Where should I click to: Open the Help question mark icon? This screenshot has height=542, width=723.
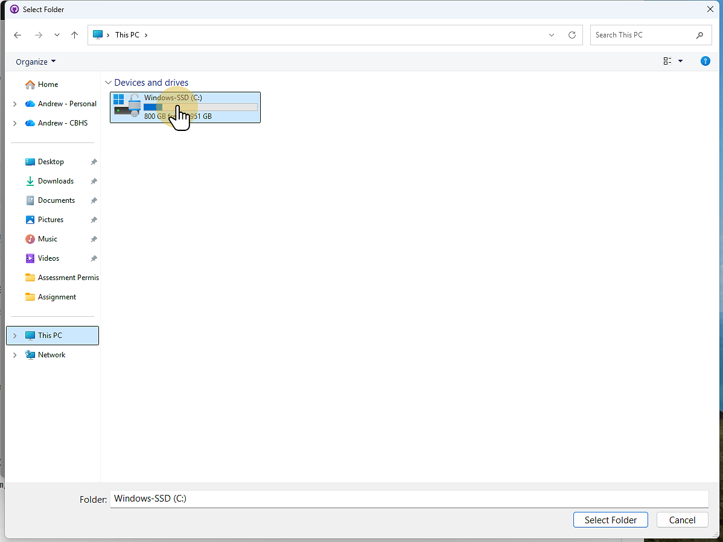705,61
